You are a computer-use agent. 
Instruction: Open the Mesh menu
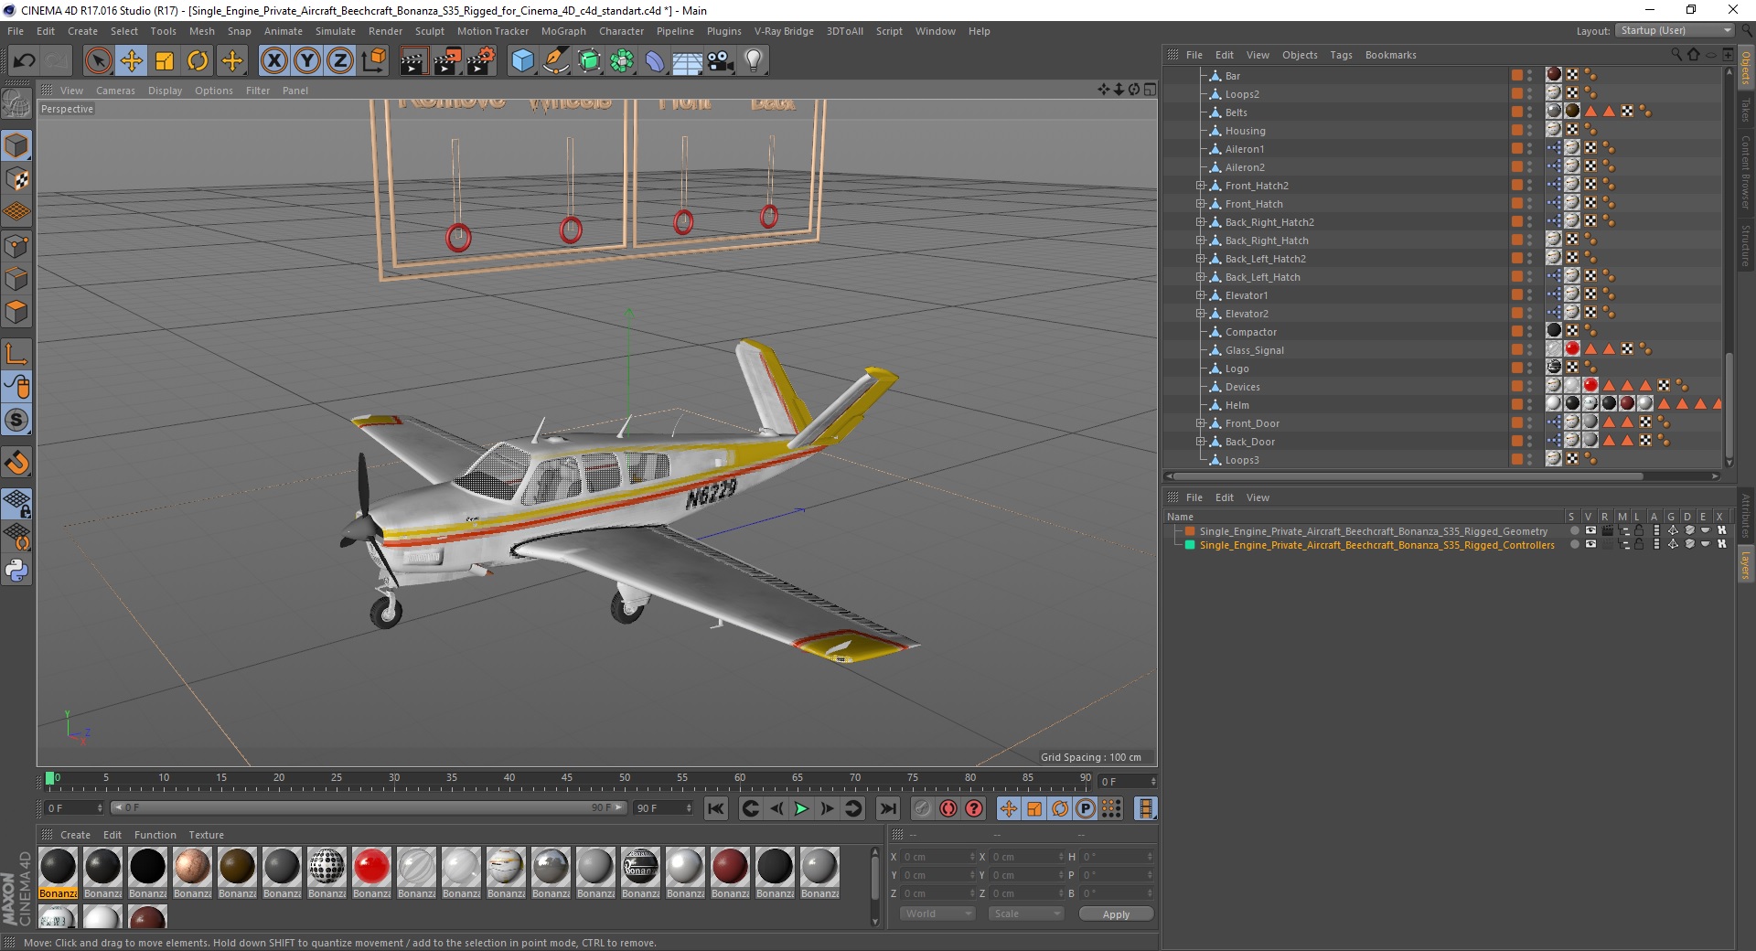(x=201, y=31)
